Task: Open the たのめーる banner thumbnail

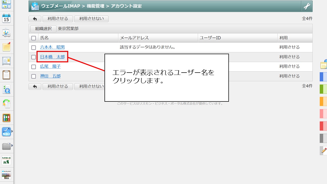Action: [6, 160]
